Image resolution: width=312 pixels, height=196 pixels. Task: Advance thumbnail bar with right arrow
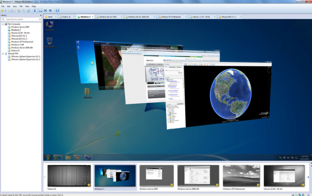coord(309,177)
